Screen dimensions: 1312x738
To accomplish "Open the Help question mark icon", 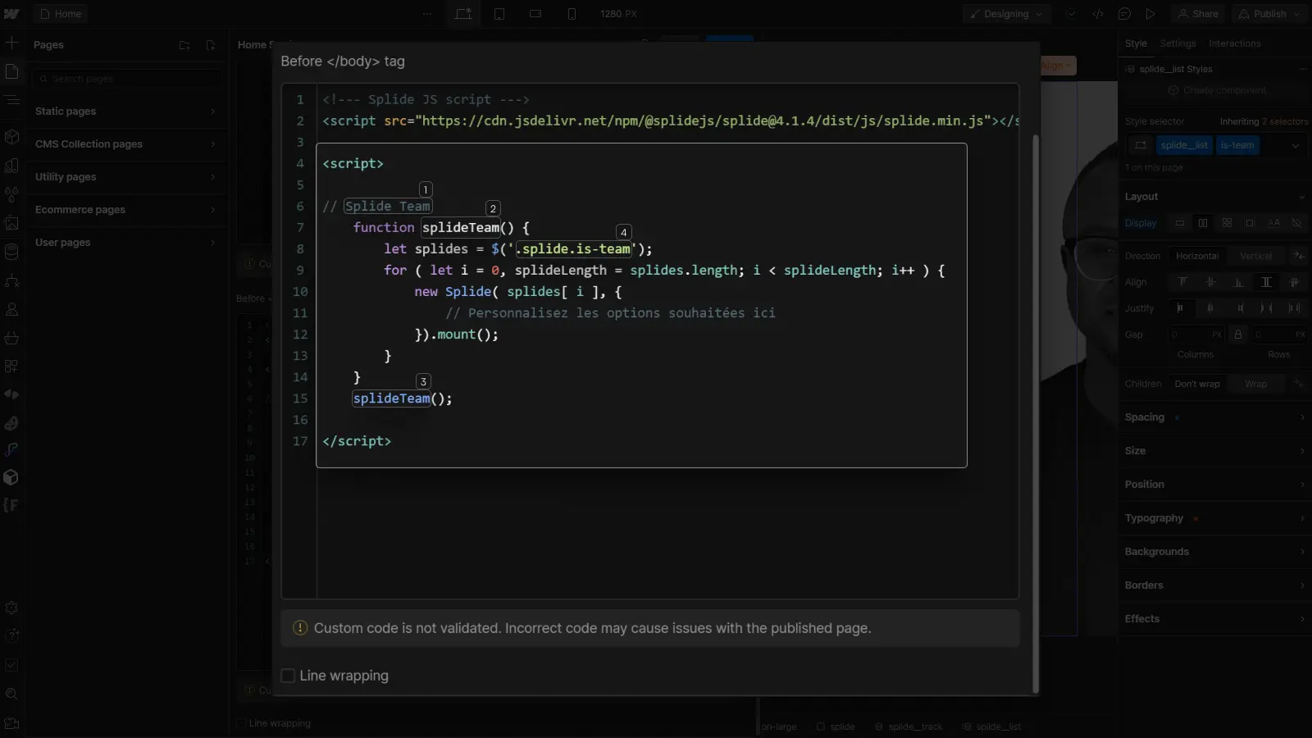I will coord(11,635).
